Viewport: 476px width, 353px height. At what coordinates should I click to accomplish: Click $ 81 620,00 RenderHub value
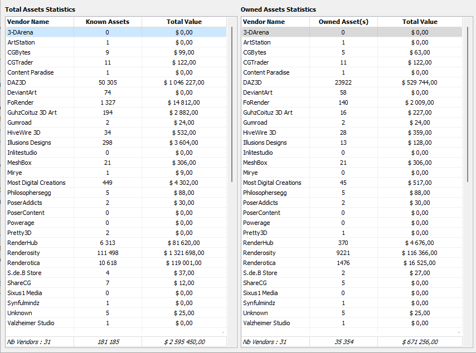[x=184, y=243]
